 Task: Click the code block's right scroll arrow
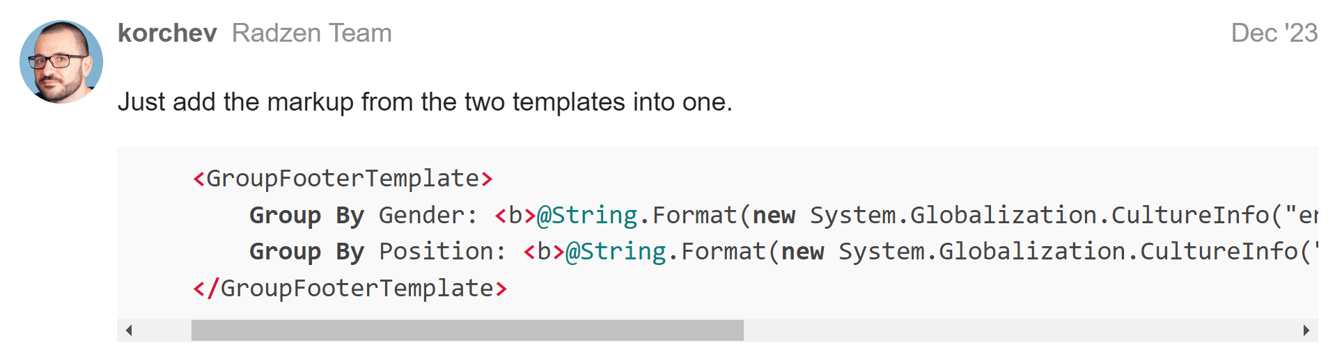pos(1306,330)
